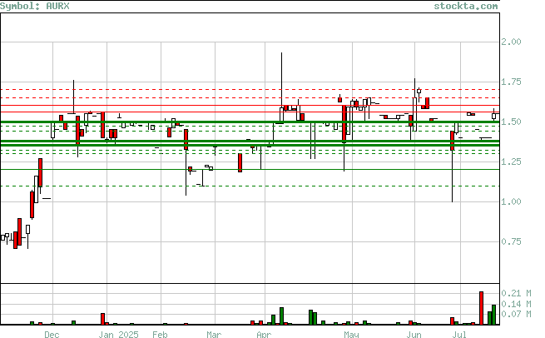Image resolution: width=545 pixels, height=338 pixels.
Task: Click the 1.50 price axis label
Action: 511,122
